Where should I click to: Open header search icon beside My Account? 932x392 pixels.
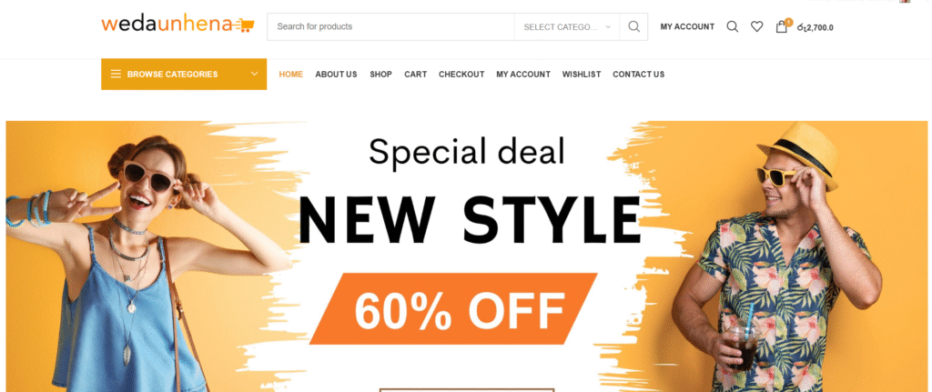click(733, 26)
